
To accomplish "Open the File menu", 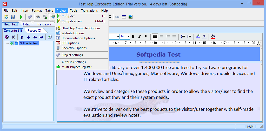I will click(x=6, y=11).
